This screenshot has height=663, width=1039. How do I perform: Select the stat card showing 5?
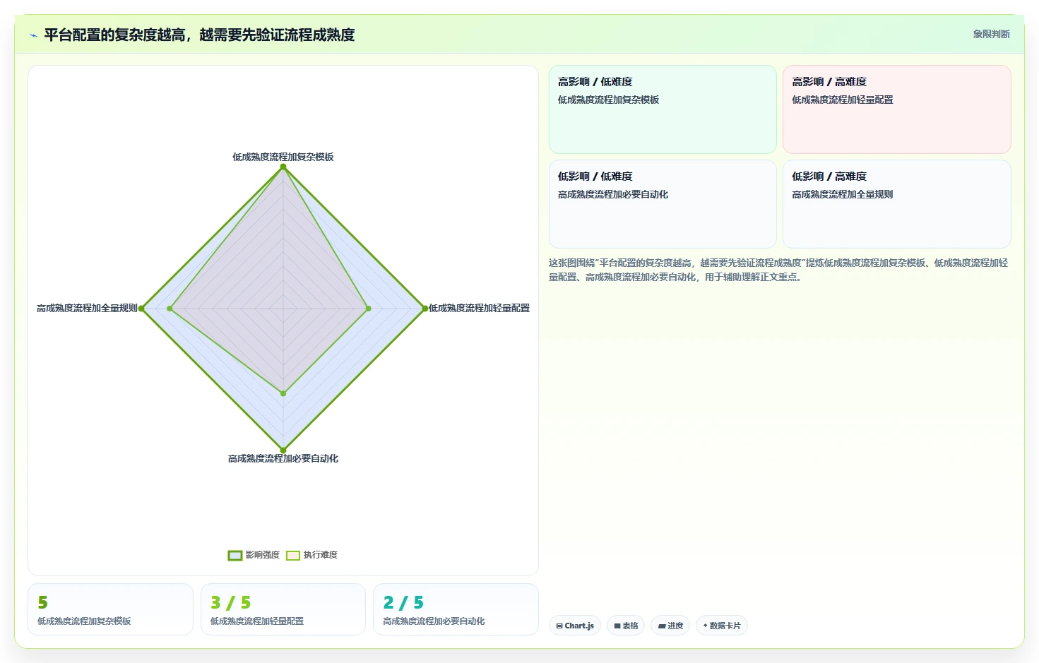[110, 609]
